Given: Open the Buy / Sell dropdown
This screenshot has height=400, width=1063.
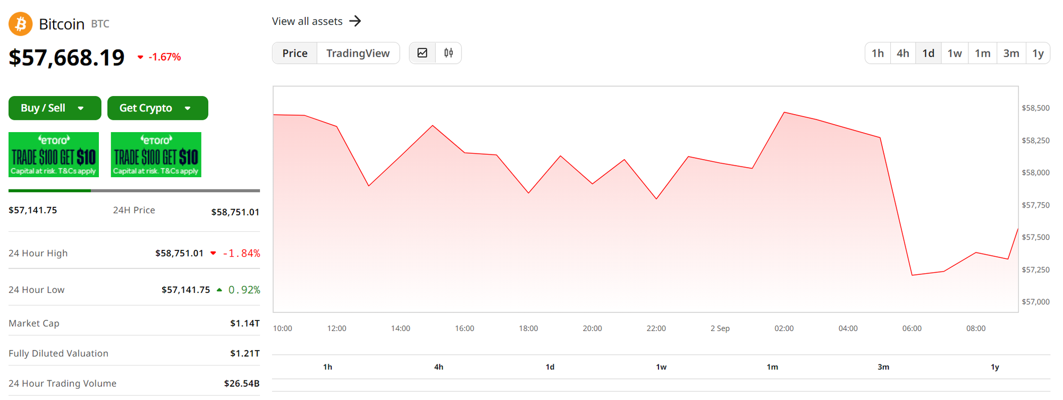Looking at the screenshot, I should click(x=54, y=108).
